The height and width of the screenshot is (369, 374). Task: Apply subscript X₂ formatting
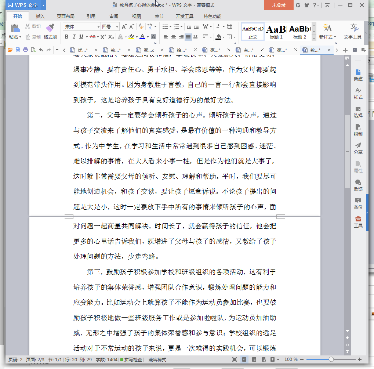111,37
